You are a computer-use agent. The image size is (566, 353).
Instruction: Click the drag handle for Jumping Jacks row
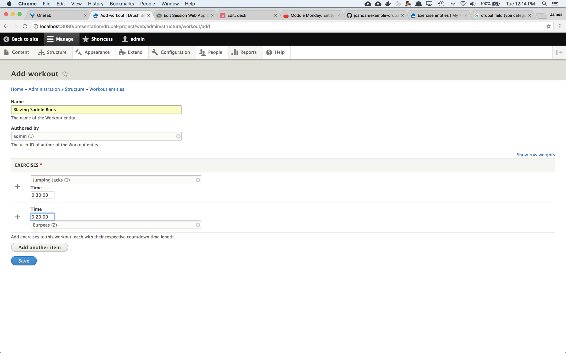tap(18, 187)
